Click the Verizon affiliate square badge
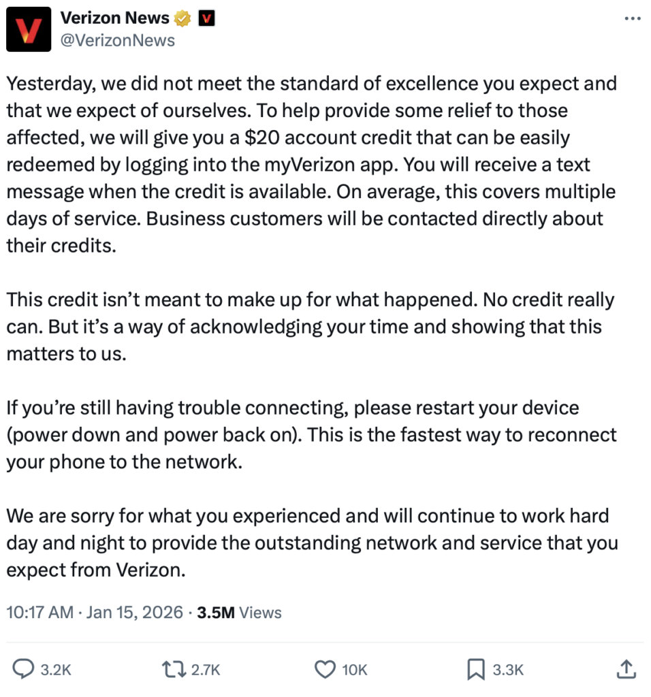Image resolution: width=651 pixels, height=697 pixels. pyautogui.click(x=206, y=18)
